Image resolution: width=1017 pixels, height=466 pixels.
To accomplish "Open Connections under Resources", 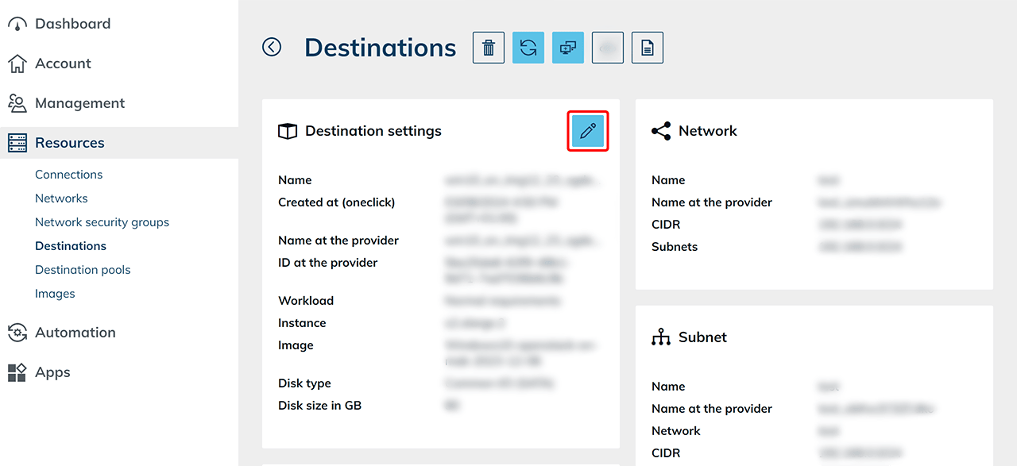I will pos(68,175).
